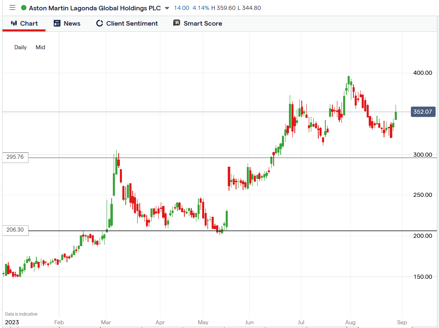
Task: Open the News tab
Action: [x=67, y=24]
